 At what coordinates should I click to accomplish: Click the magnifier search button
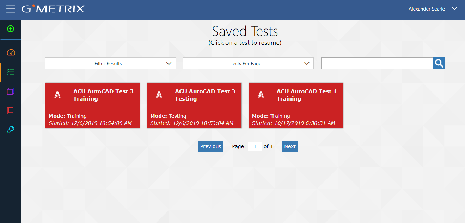439,63
